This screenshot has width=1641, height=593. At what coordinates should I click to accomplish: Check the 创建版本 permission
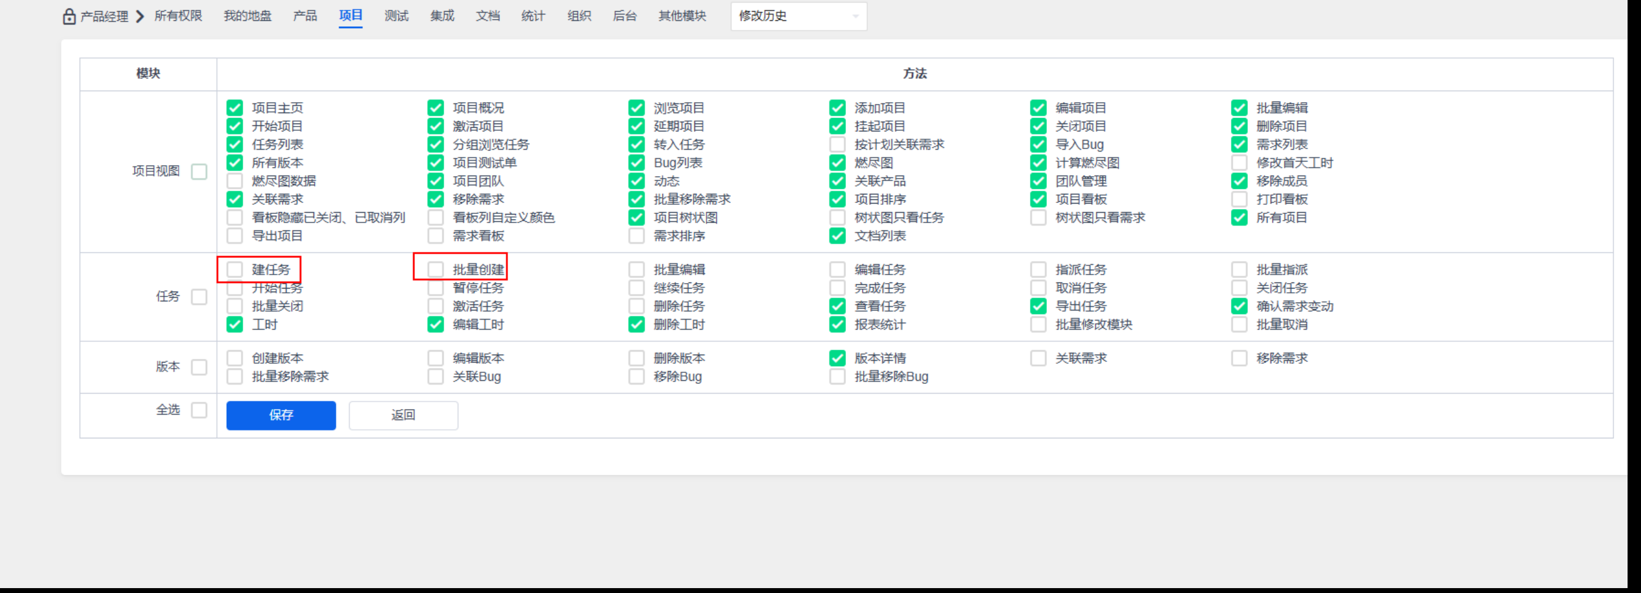tap(235, 358)
